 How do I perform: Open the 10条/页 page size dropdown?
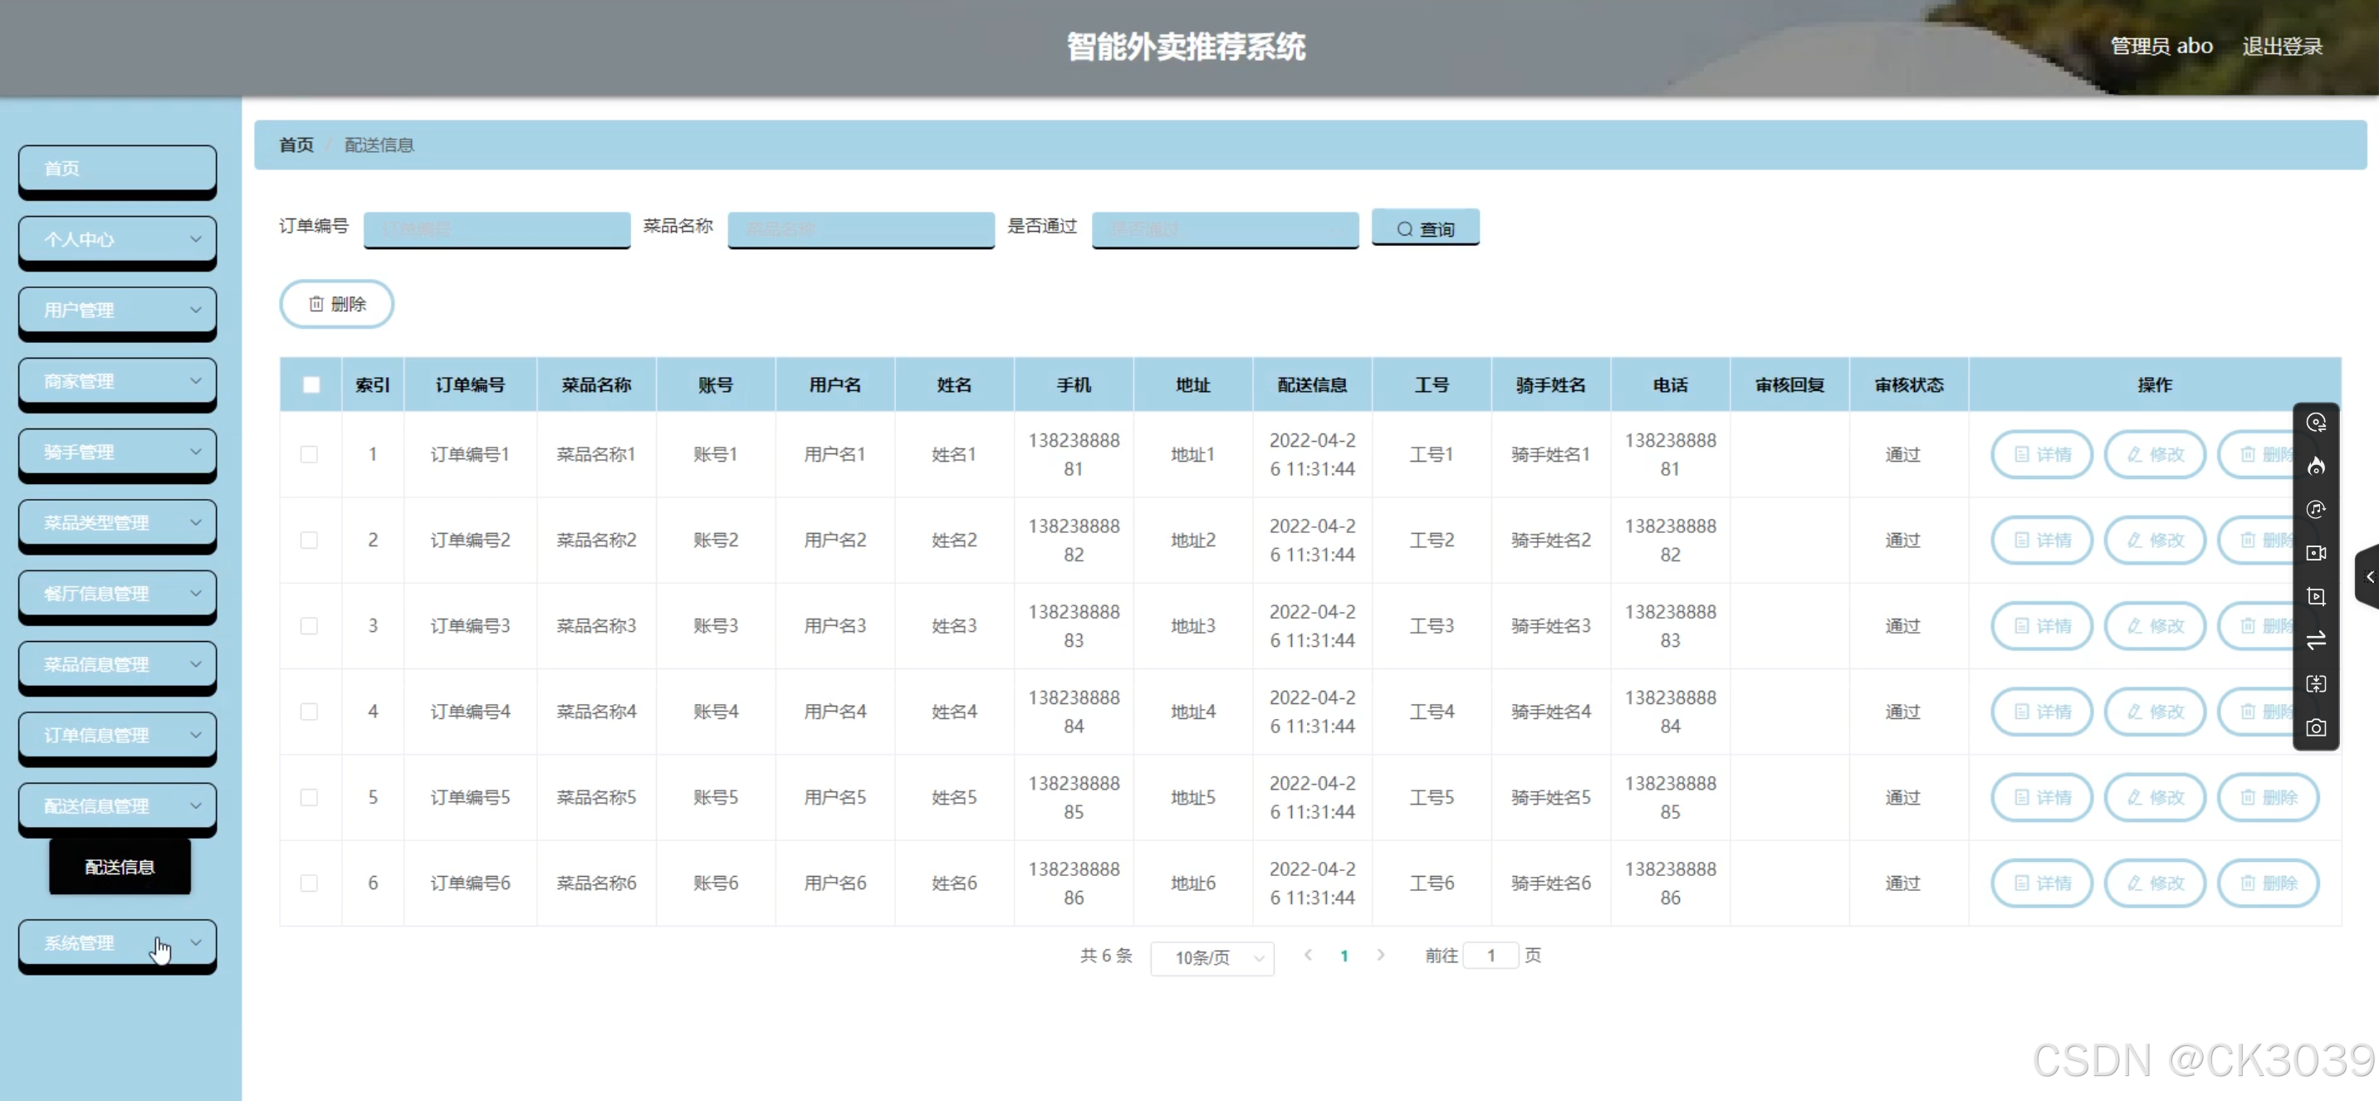[x=1212, y=958]
